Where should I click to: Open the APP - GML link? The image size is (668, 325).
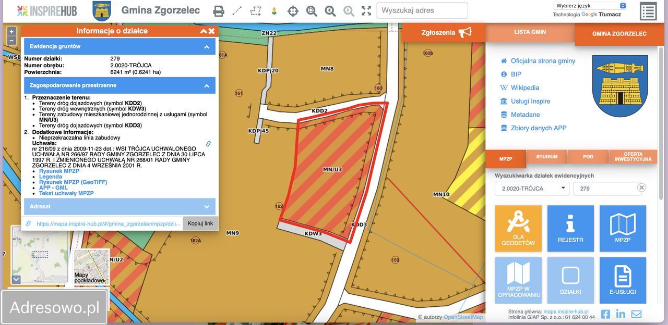point(53,188)
